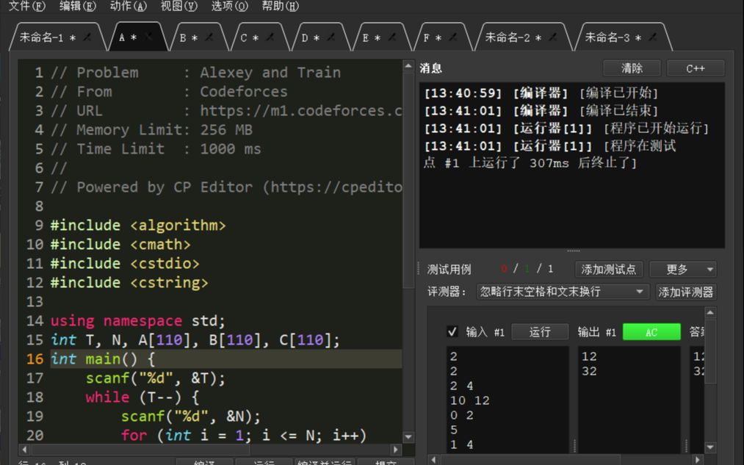
Task: Click the code editor's scroll-up arrow
Action: click(x=408, y=66)
